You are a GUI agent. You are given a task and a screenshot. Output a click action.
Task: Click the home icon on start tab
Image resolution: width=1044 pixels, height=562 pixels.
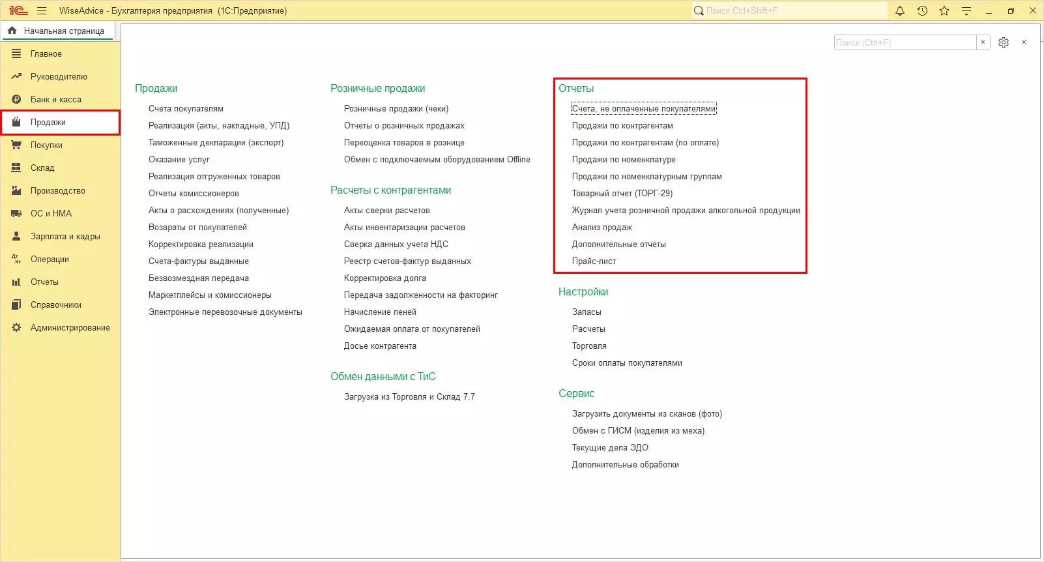click(x=12, y=31)
